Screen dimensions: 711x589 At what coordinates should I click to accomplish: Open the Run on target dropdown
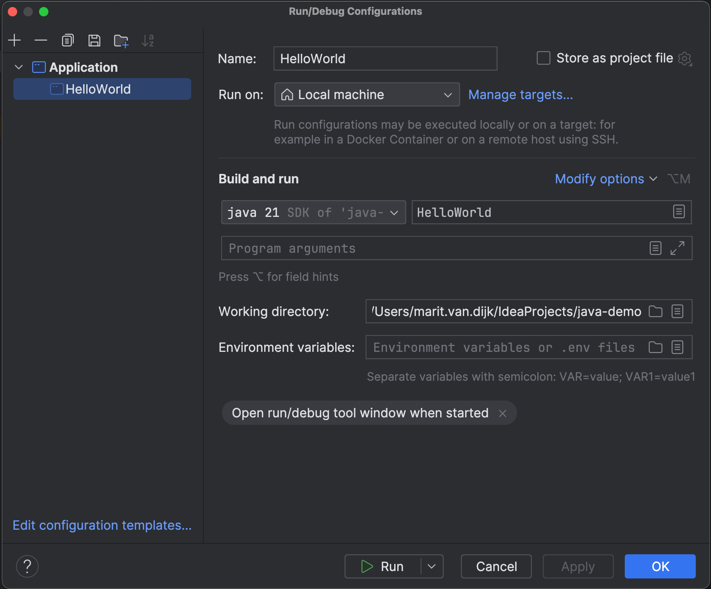pyautogui.click(x=447, y=94)
